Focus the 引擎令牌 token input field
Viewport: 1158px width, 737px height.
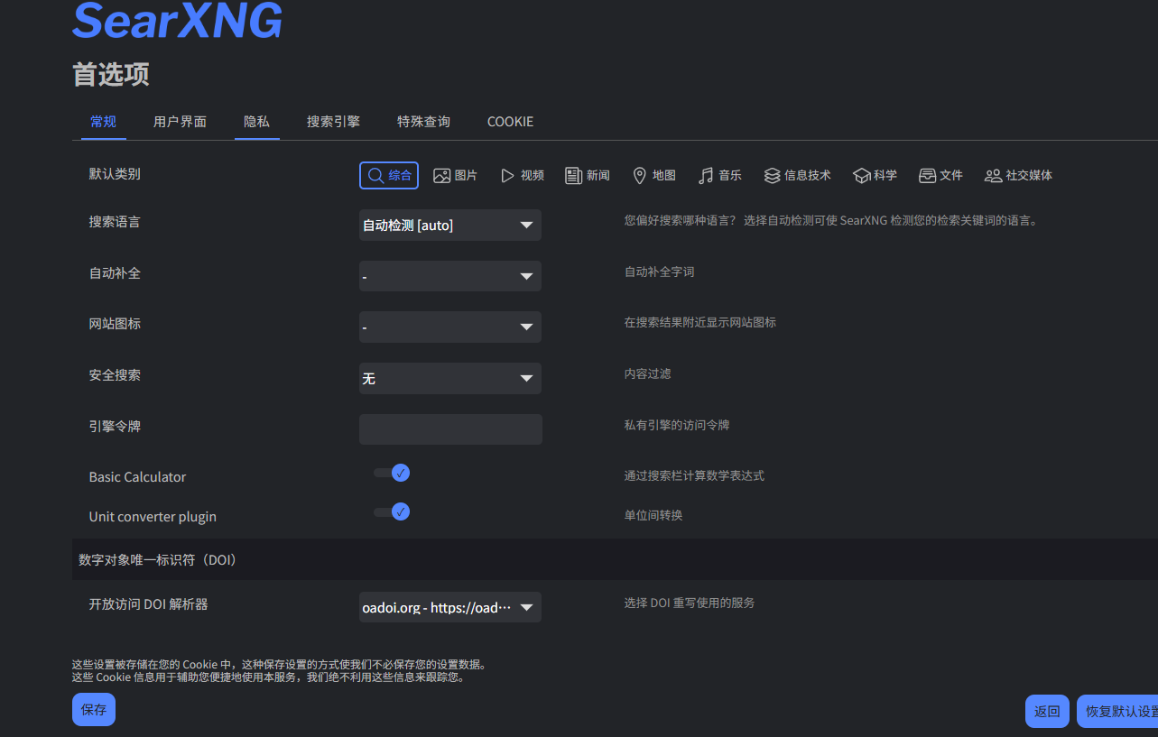(450, 429)
